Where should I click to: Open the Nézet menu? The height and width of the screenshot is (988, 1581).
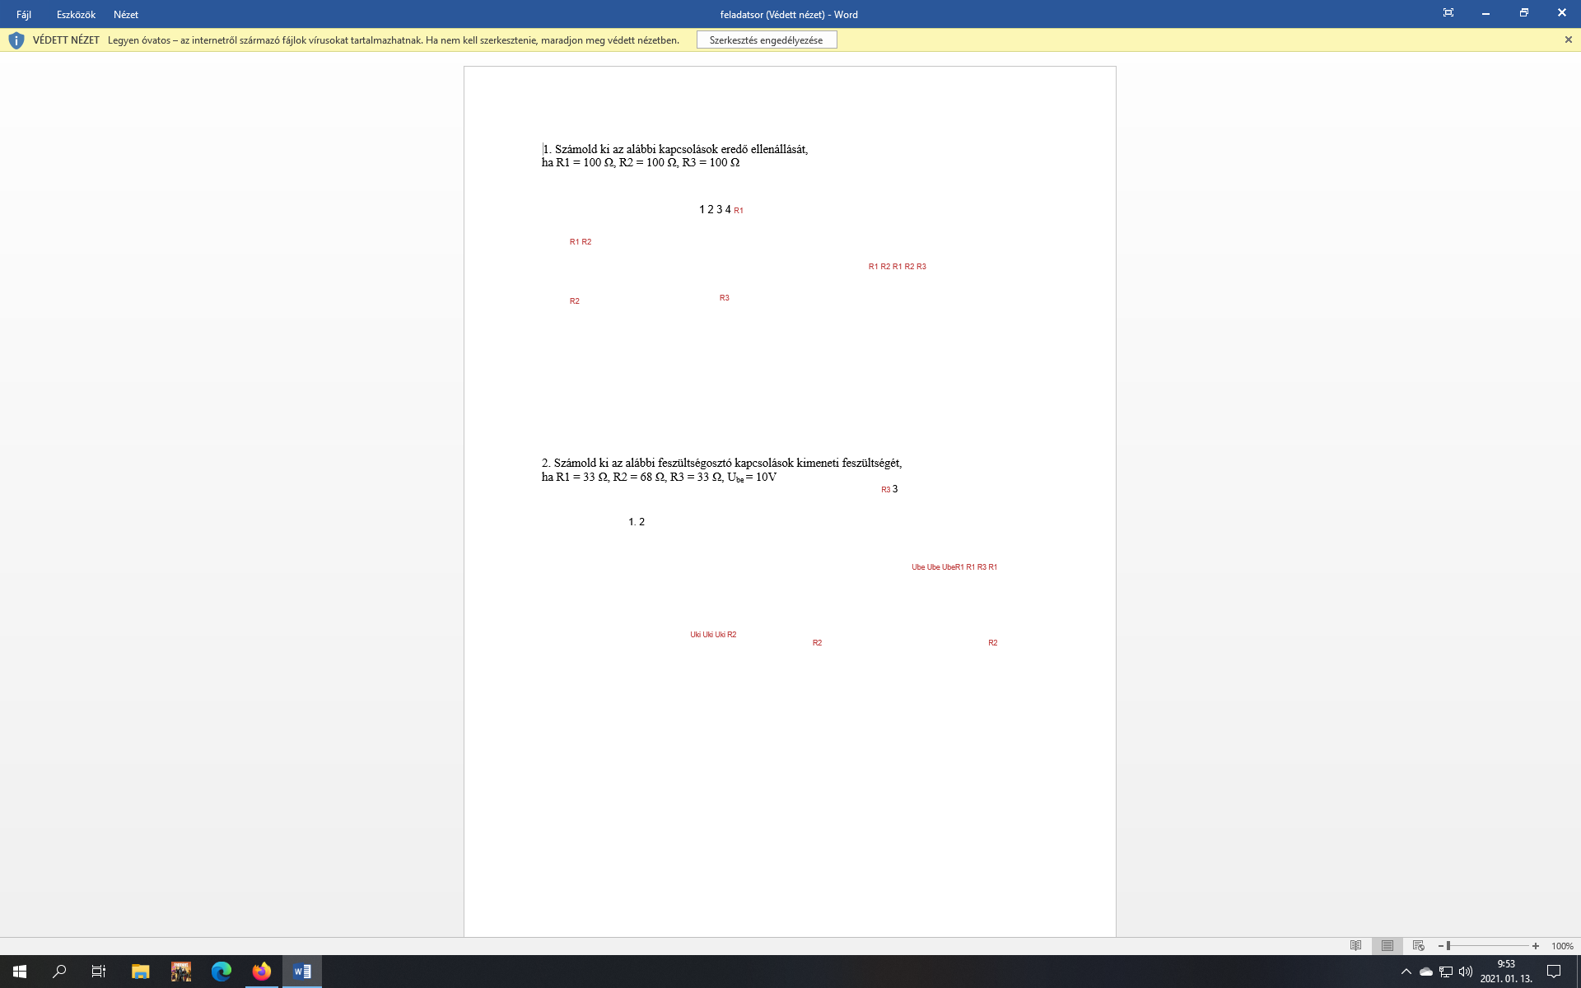tap(126, 14)
